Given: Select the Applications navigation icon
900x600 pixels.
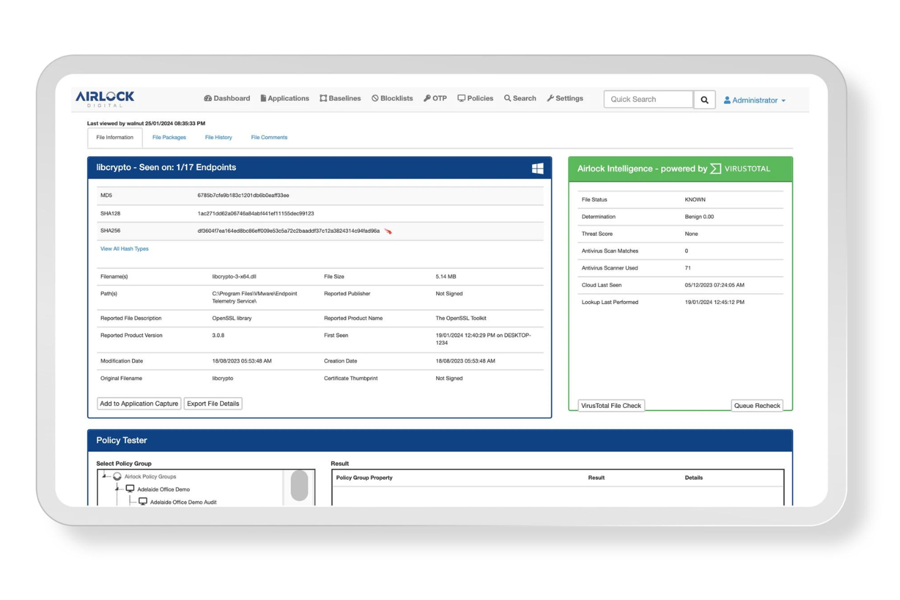Looking at the screenshot, I should (263, 98).
